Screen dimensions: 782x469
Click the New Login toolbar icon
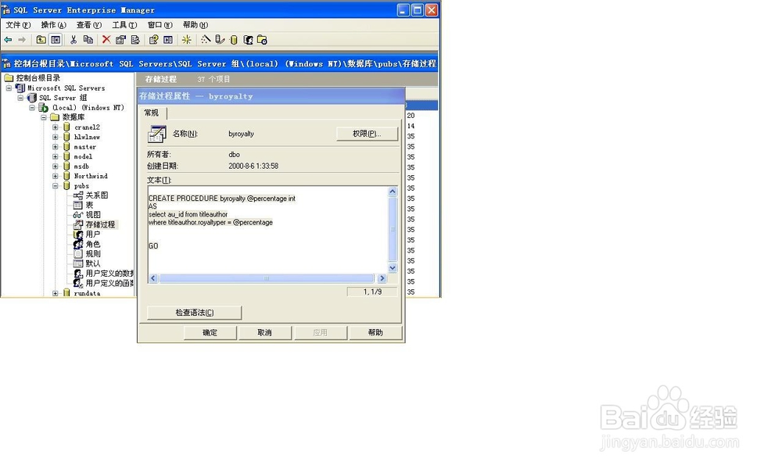pos(248,40)
